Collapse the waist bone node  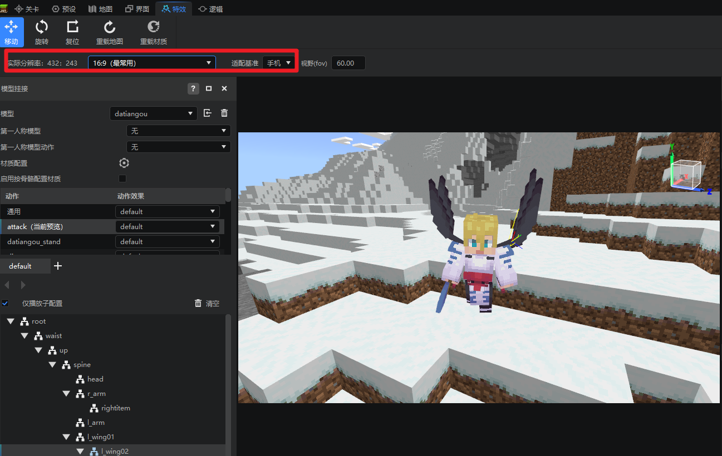(x=24, y=336)
